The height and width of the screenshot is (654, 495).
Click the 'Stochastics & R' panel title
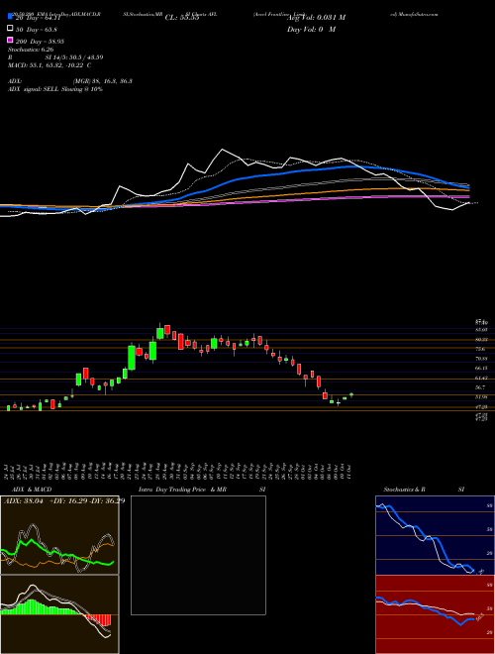point(404,490)
